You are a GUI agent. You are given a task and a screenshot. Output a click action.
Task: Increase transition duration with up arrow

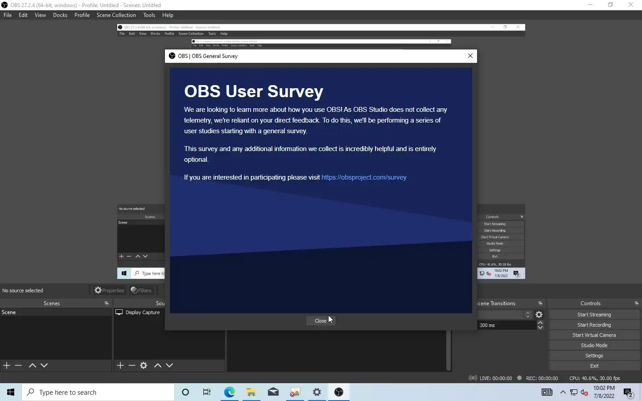[540, 323]
